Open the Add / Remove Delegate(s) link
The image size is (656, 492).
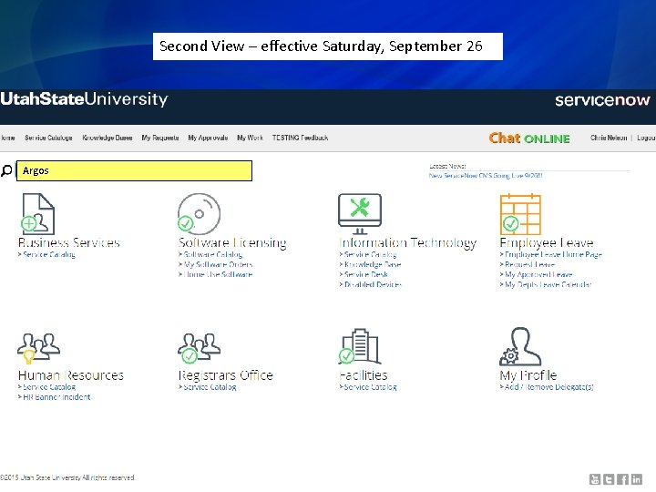[548, 387]
